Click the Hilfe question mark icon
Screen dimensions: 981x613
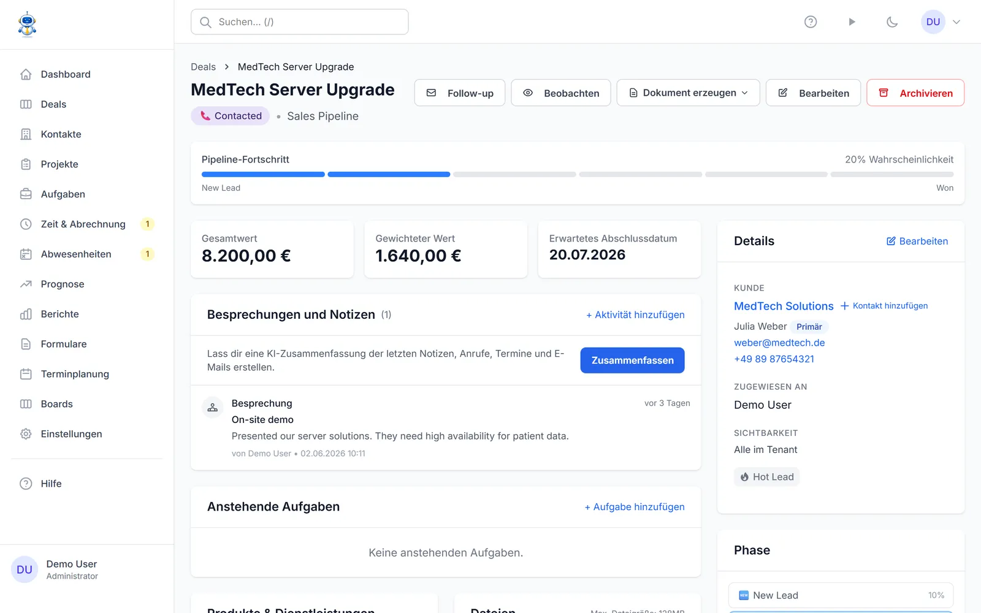(26, 484)
